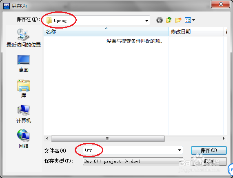Open the view menu icon

coord(188,20)
